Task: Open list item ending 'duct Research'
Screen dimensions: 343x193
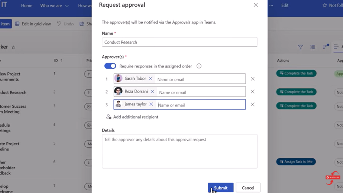Action: click(13, 92)
